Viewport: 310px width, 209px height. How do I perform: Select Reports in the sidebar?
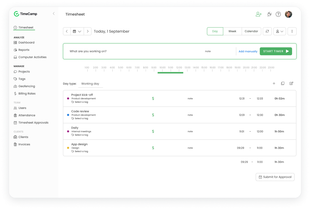click(24, 50)
